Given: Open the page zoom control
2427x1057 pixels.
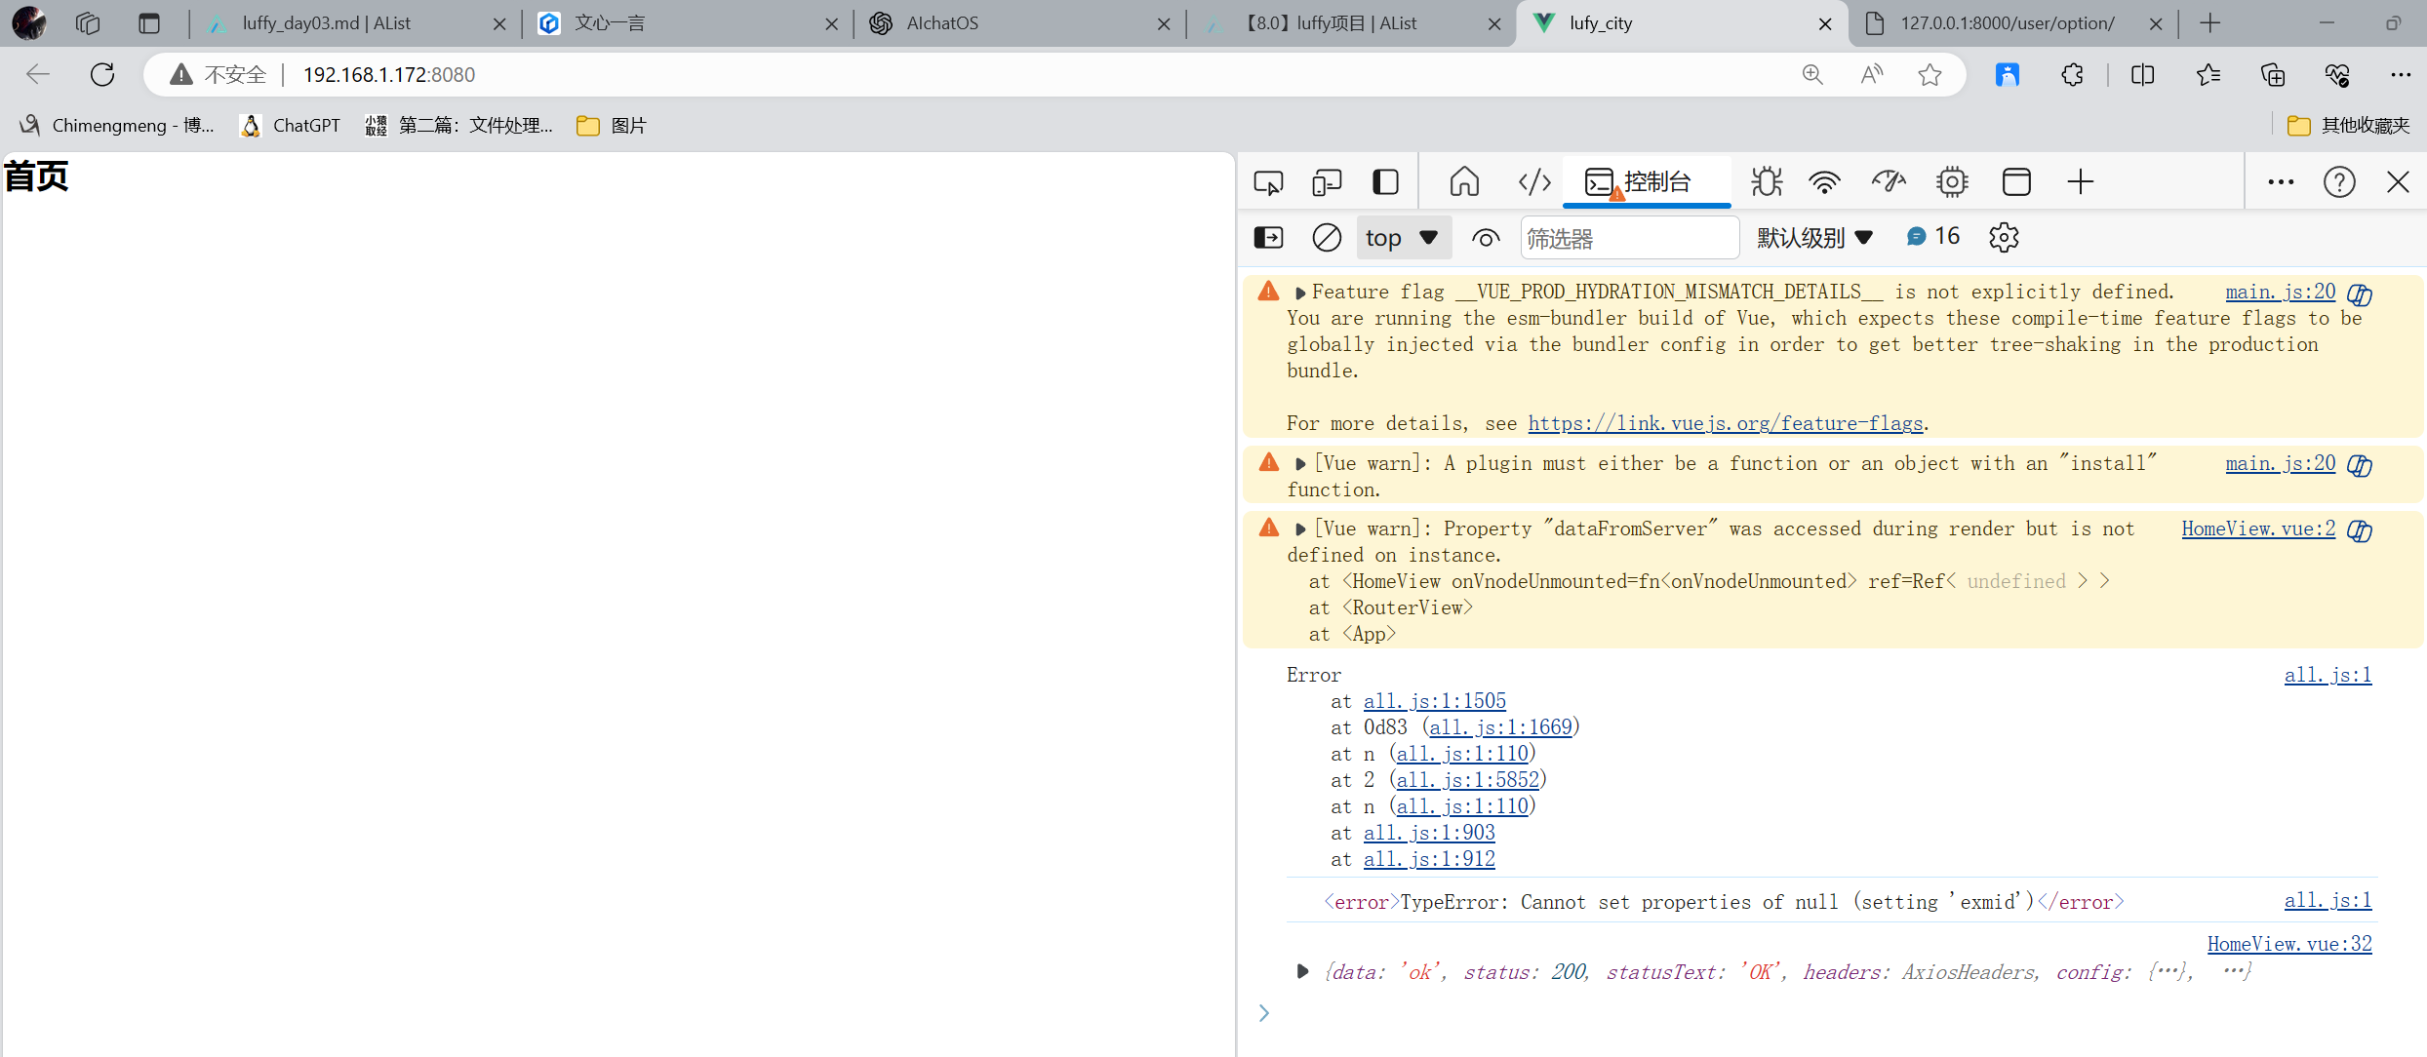Looking at the screenshot, I should click(1812, 74).
